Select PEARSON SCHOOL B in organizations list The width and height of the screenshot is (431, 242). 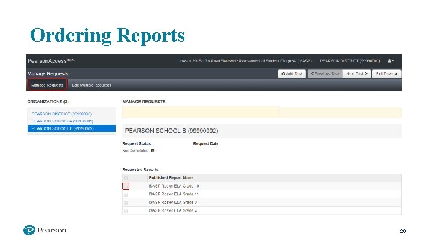71,128
